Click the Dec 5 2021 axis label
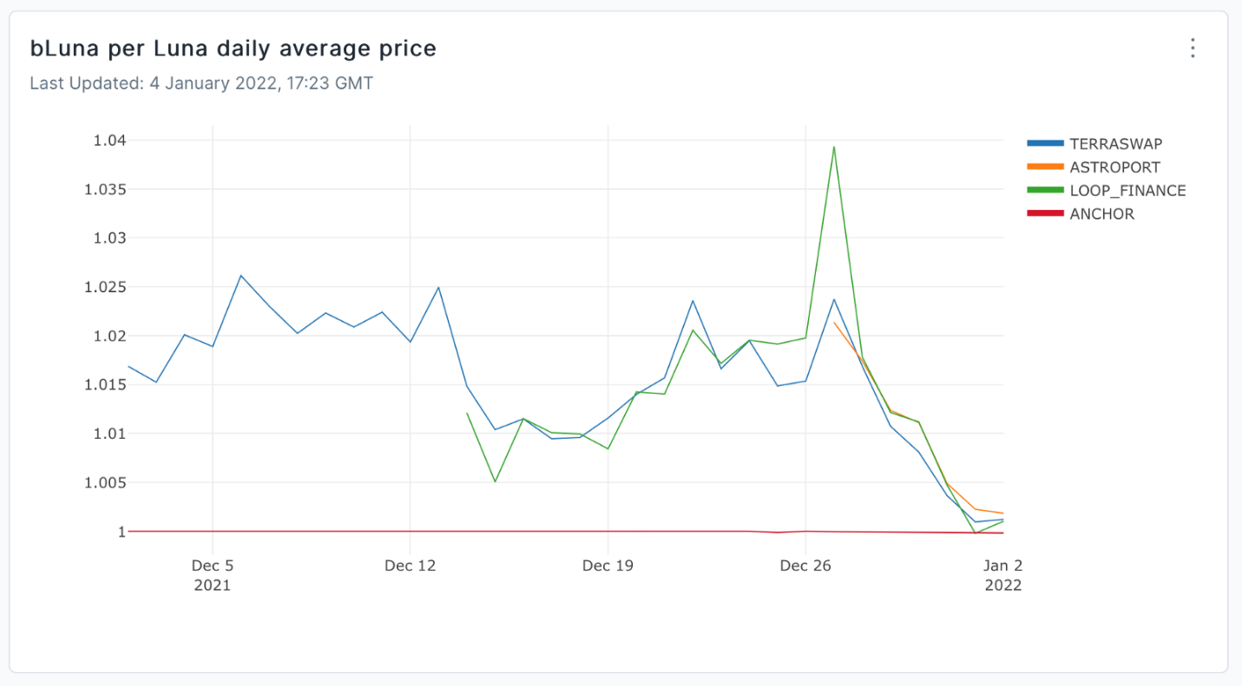 click(x=213, y=575)
